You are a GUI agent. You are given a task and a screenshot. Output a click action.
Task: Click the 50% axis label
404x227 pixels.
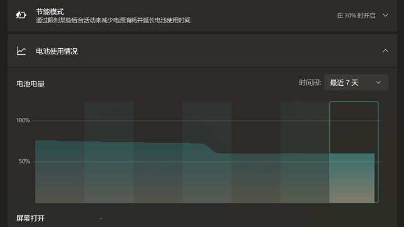tap(24, 161)
